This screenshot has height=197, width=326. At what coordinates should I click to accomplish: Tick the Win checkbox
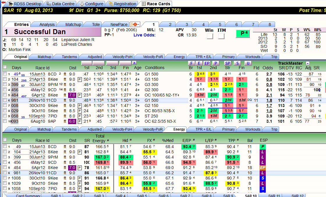[210, 36]
